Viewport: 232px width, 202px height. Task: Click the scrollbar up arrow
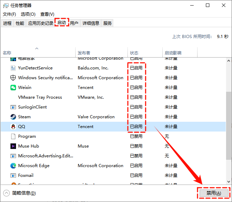(229, 61)
